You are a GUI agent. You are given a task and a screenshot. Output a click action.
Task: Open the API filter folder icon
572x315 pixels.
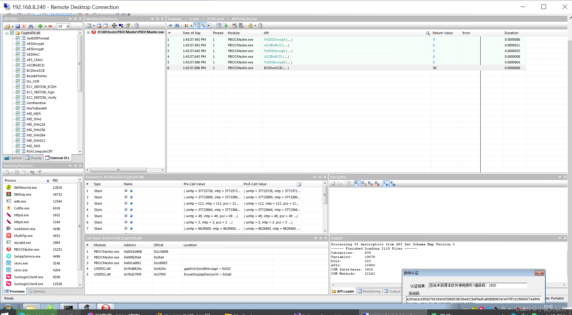coord(8,26)
